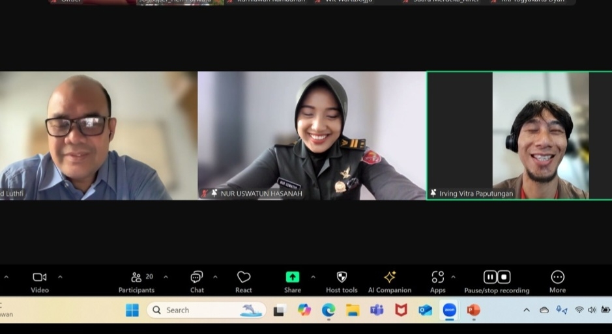The height and width of the screenshot is (334, 612).
Task: Click pin icon on Irving Vitra tile
Action: tap(433, 193)
